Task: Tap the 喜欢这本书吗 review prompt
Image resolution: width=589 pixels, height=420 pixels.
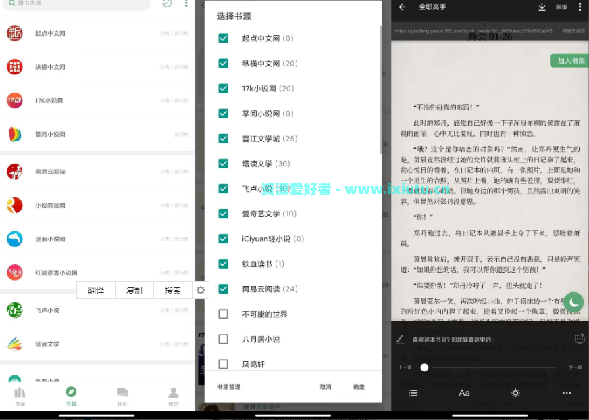Action: pos(453,340)
